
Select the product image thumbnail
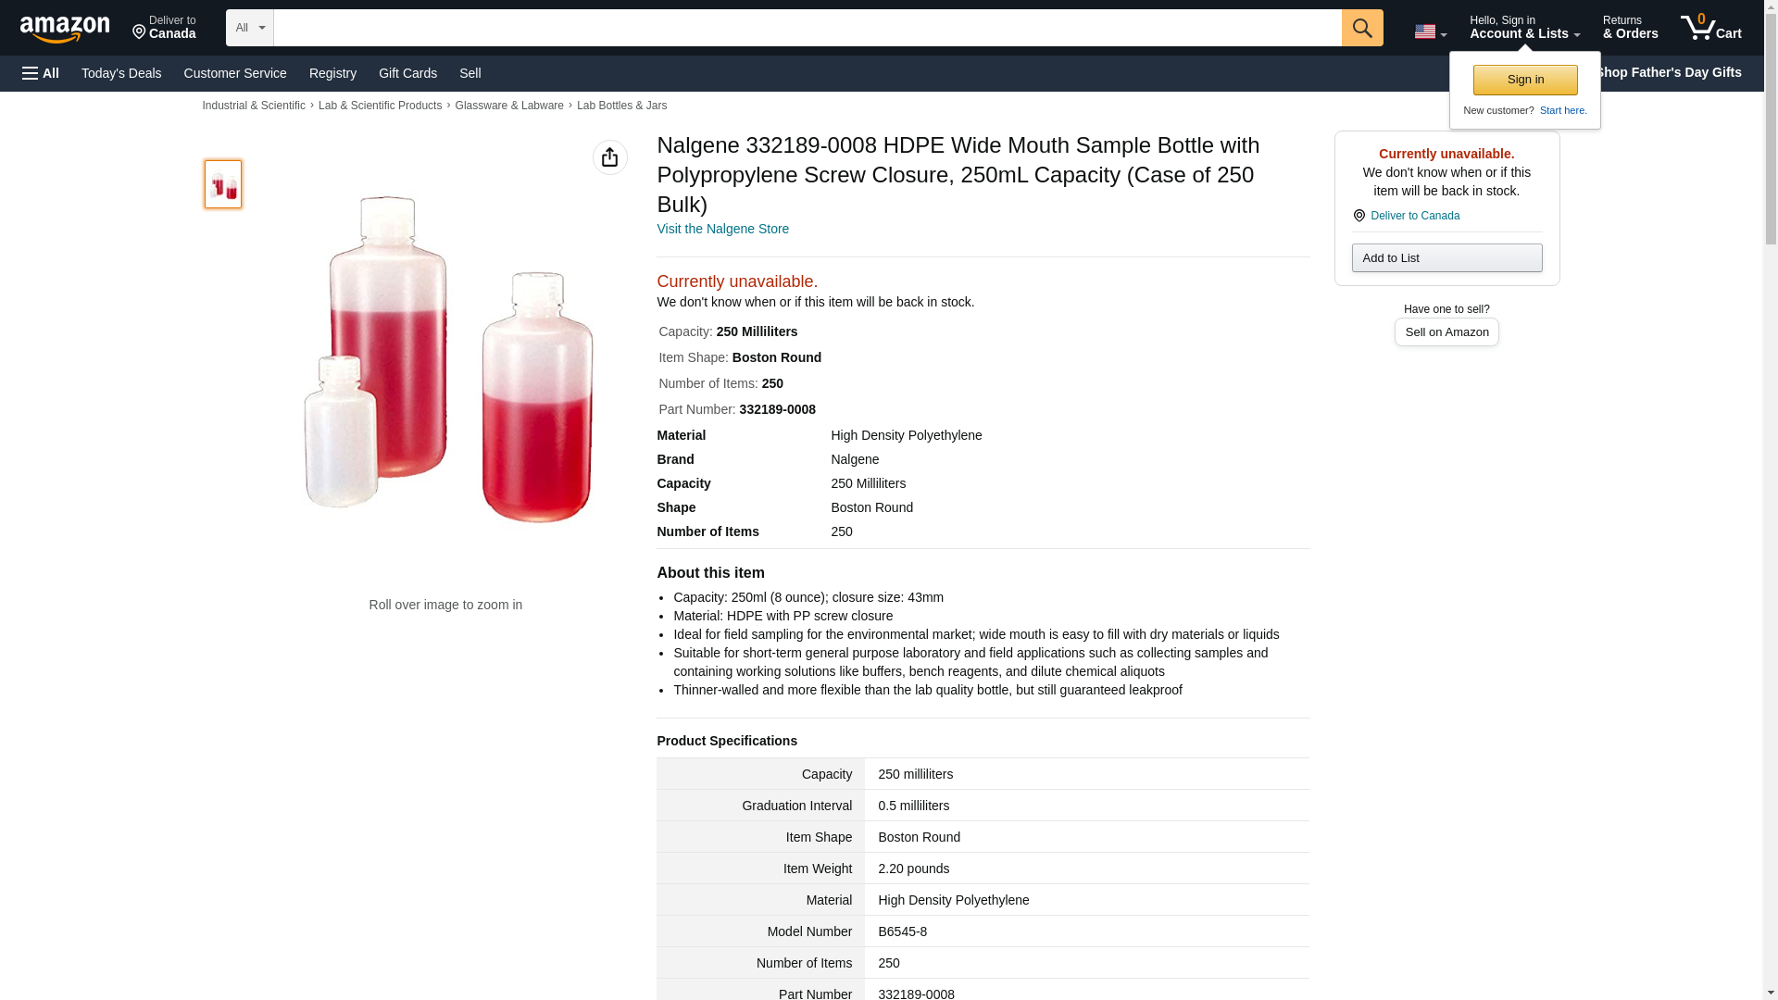(223, 183)
